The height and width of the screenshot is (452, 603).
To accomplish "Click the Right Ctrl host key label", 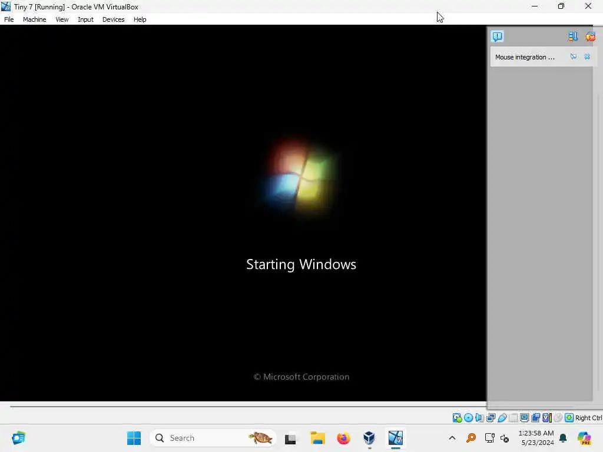I will pos(588,418).
